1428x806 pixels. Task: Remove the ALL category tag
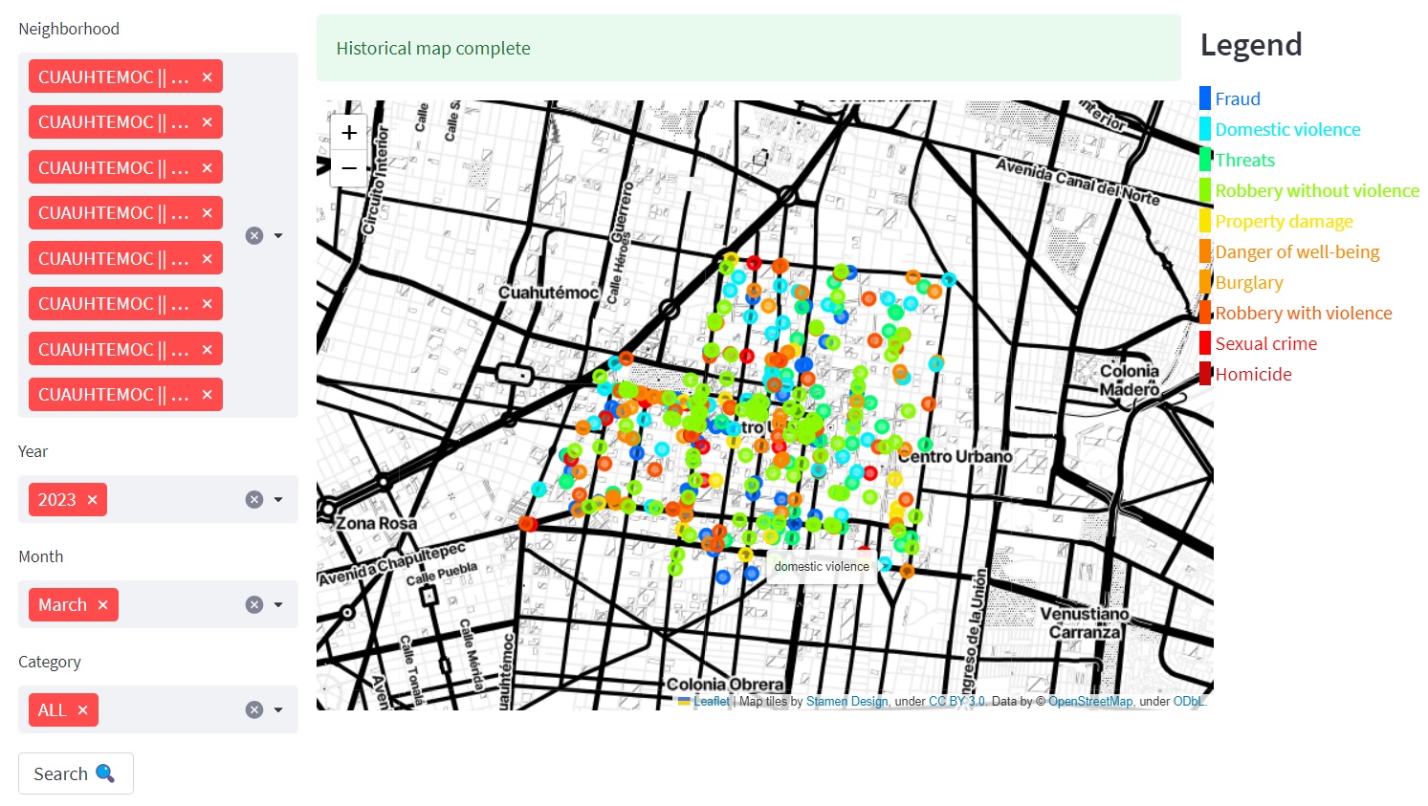click(x=83, y=710)
